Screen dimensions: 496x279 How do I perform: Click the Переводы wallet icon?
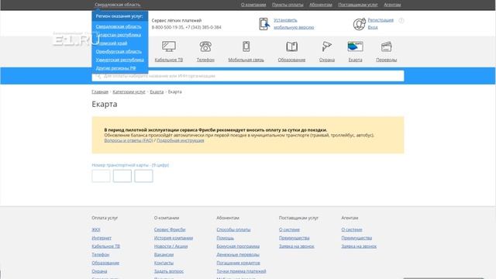(386, 46)
